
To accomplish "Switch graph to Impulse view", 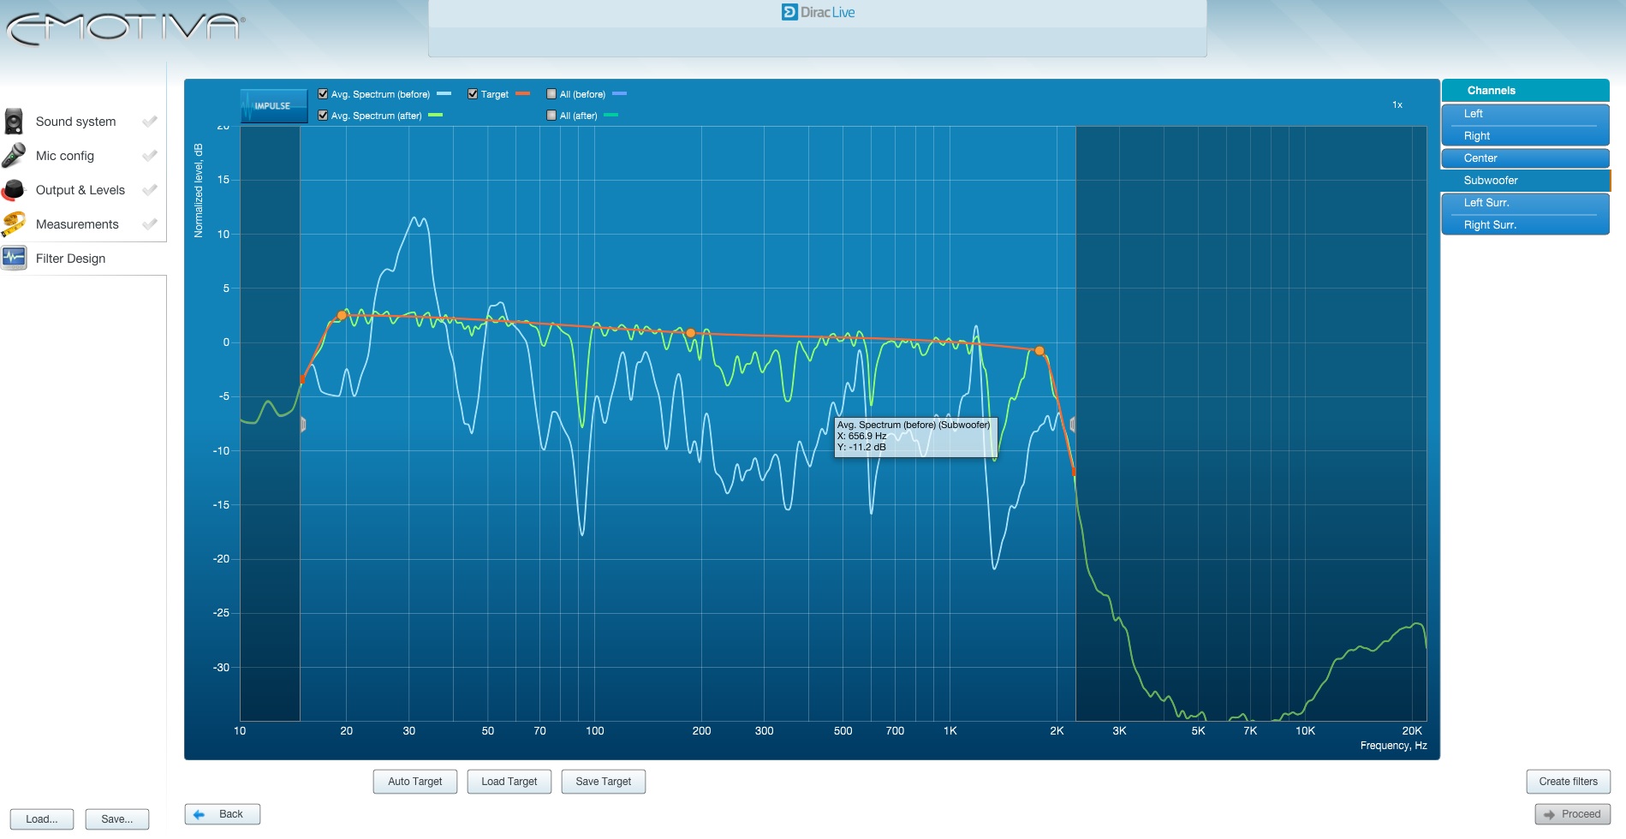I will pos(273,106).
